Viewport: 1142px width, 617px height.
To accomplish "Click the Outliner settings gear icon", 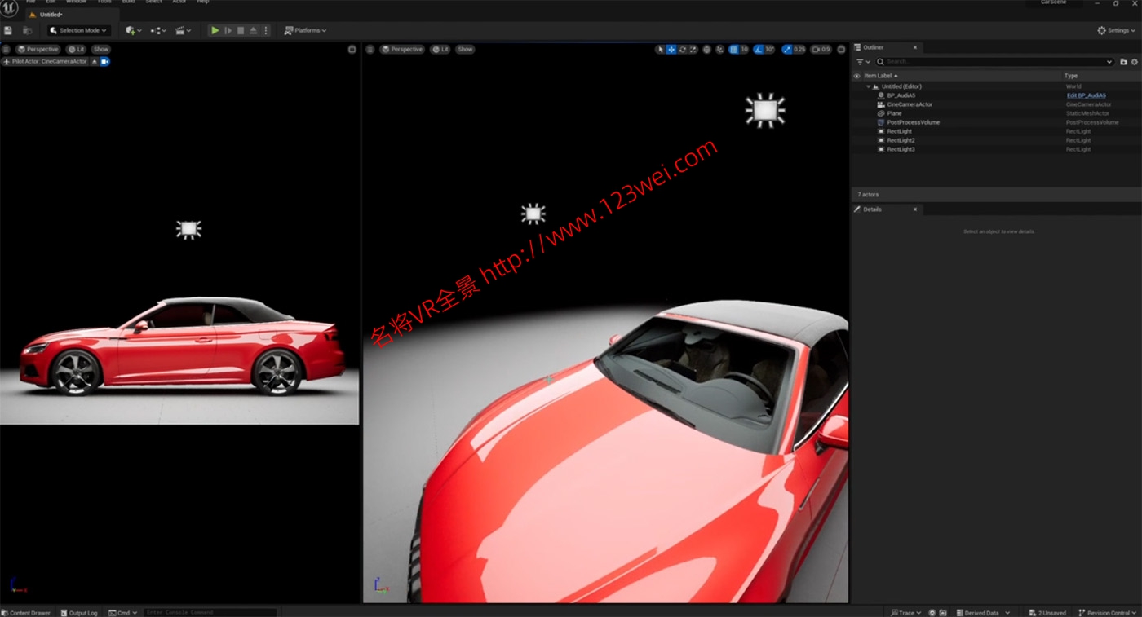I will tap(1134, 61).
